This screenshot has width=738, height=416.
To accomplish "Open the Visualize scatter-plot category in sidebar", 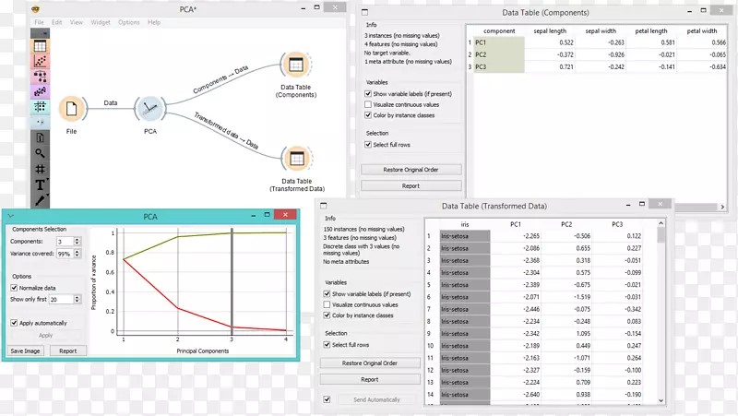I will click(x=40, y=61).
